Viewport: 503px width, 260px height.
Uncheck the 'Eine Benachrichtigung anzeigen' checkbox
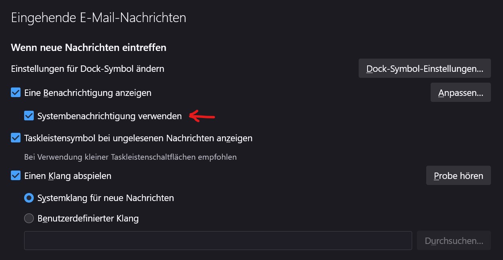click(16, 93)
